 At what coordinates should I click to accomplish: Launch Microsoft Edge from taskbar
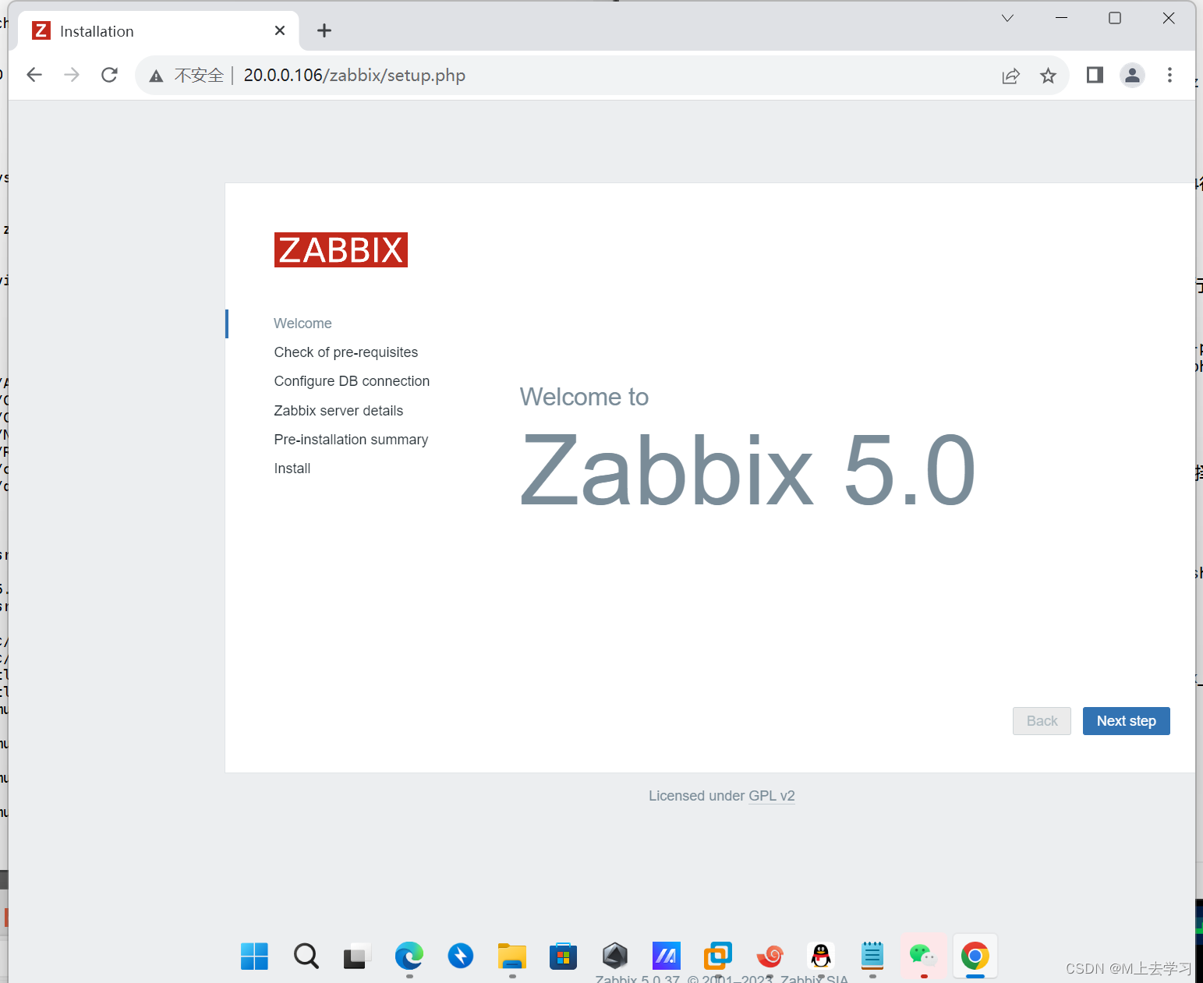pos(409,956)
